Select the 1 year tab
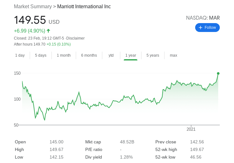The width and height of the screenshot is (234, 163). click(x=131, y=55)
